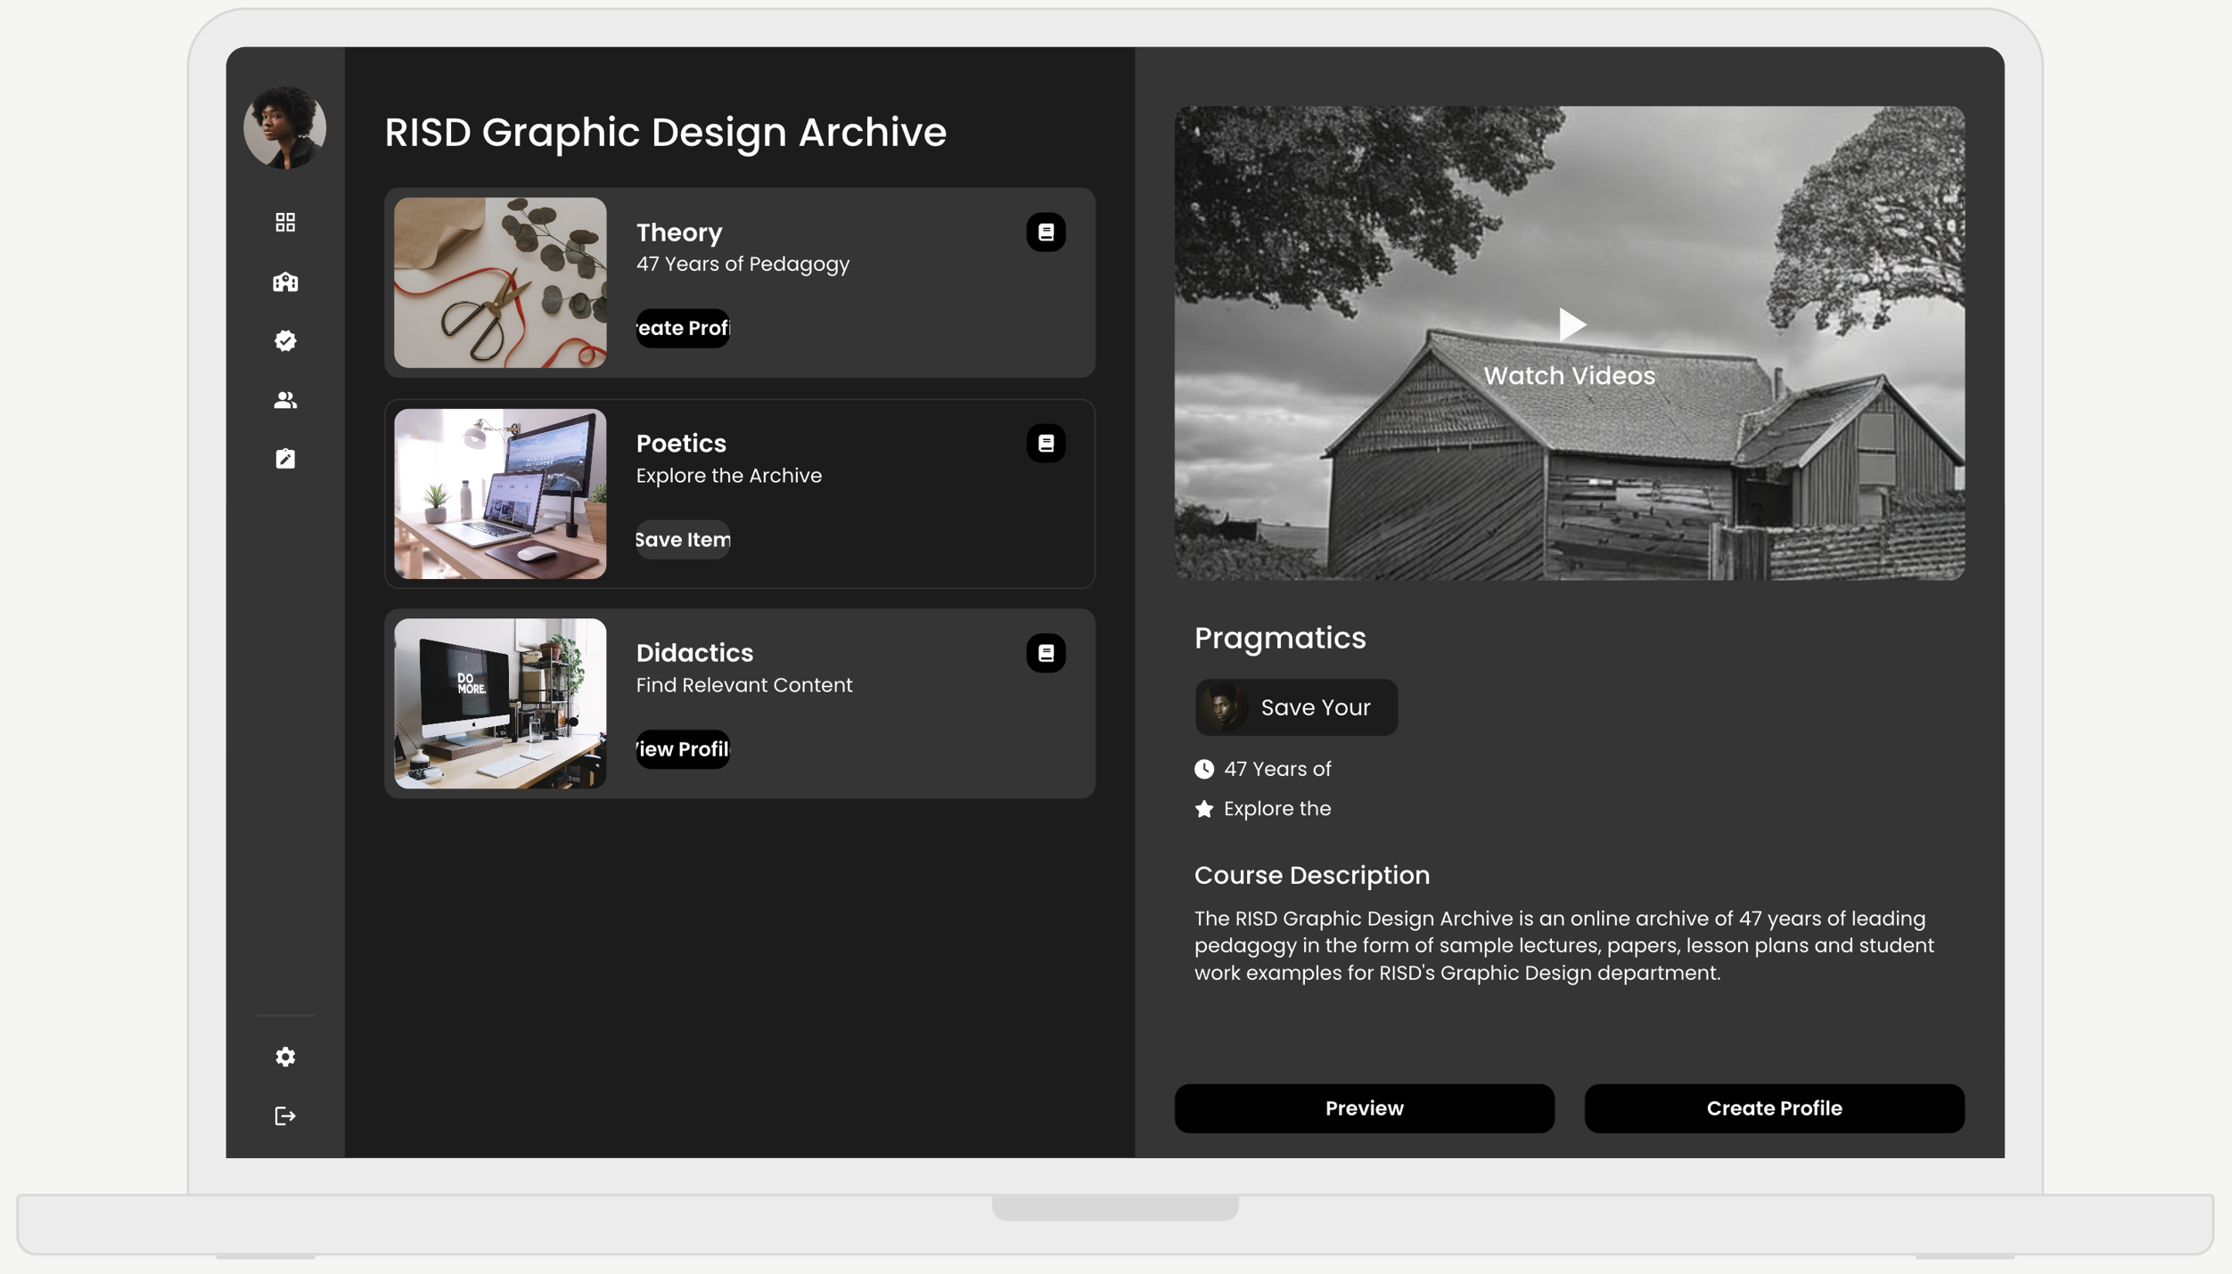The width and height of the screenshot is (2232, 1274).
Task: Click the Create Profile button on Theory card
Action: (683, 328)
